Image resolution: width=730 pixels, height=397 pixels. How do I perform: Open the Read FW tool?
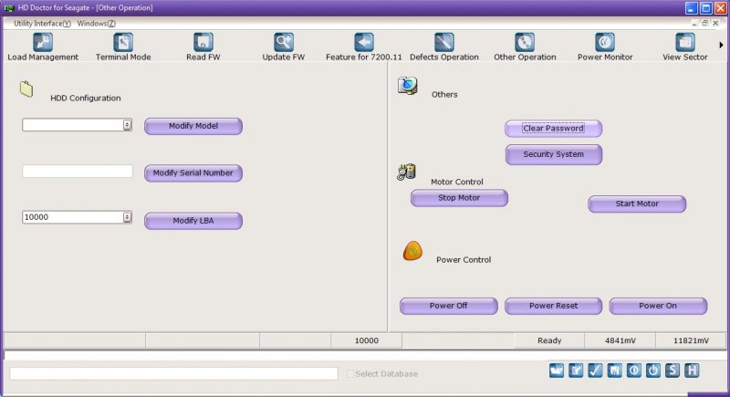point(203,47)
